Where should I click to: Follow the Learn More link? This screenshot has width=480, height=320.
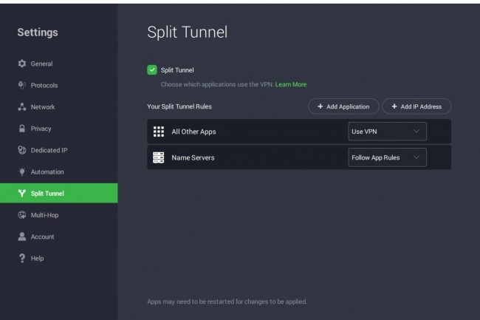pyautogui.click(x=291, y=84)
